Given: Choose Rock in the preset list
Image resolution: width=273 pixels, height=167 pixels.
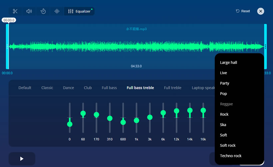Looking at the screenshot, I should tap(224, 114).
